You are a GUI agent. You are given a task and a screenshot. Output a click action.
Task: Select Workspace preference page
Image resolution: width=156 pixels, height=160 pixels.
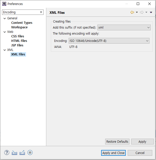pyautogui.click(x=19, y=27)
